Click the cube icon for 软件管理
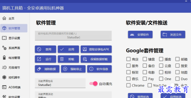This screenshot has height=98, width=191. (x=4, y=28)
